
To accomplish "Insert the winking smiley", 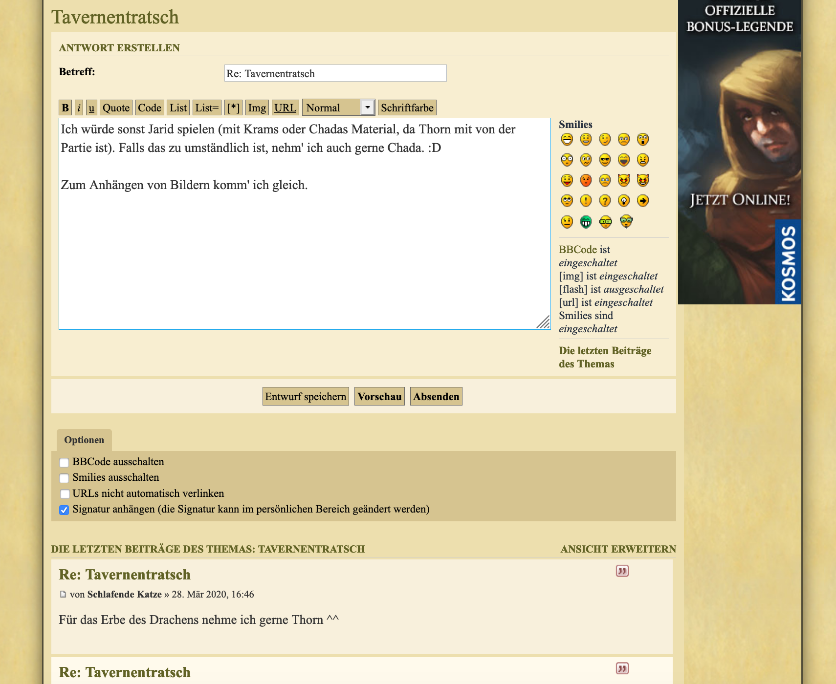I will (x=605, y=140).
